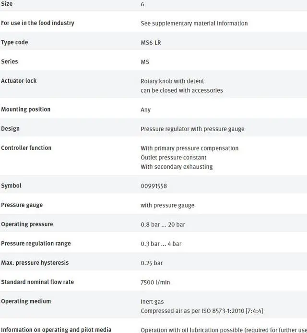Select the '0.25 bar' hysteresis value
The width and height of the screenshot is (307, 333).
click(x=152, y=263)
